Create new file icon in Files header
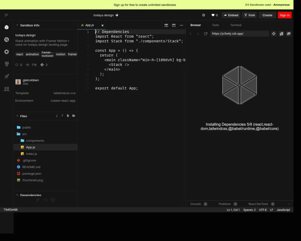The width and height of the screenshot is (301, 241). point(68,116)
